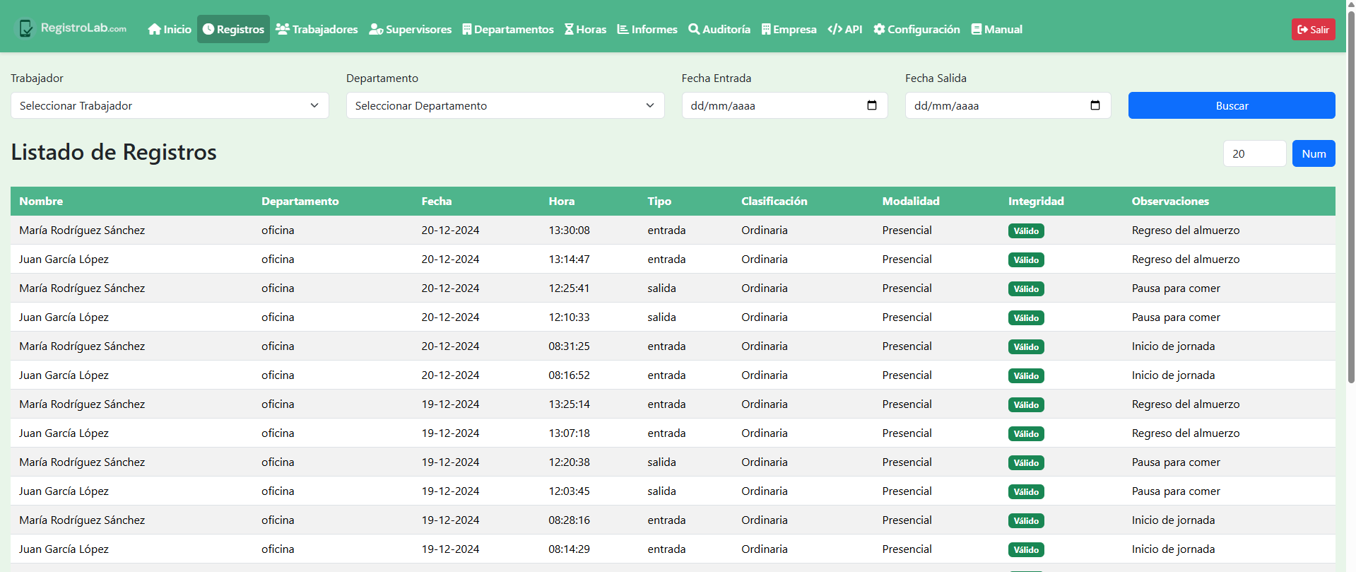Click Regreso del almuerzo in the 13:25:14 row
Image resolution: width=1356 pixels, height=572 pixels.
[1186, 404]
